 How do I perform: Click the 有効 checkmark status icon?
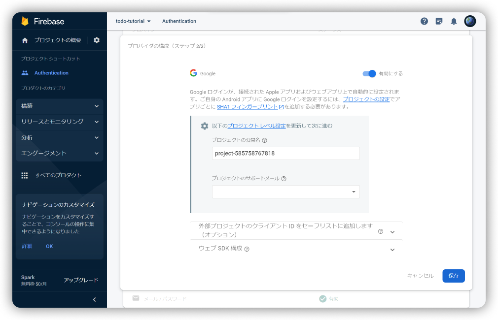[322, 299]
